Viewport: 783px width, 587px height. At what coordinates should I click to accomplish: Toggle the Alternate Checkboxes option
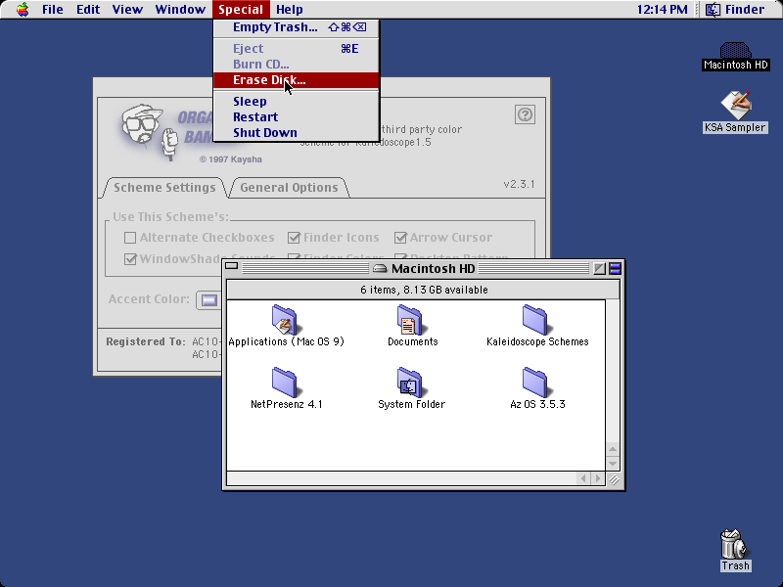click(130, 238)
